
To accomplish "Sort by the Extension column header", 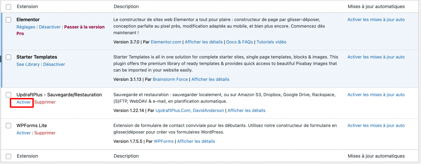I will tap(27, 7).
